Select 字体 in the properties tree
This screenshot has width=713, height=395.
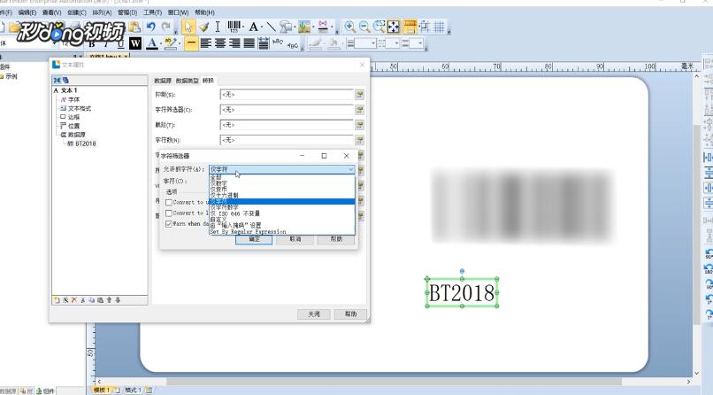(73, 99)
